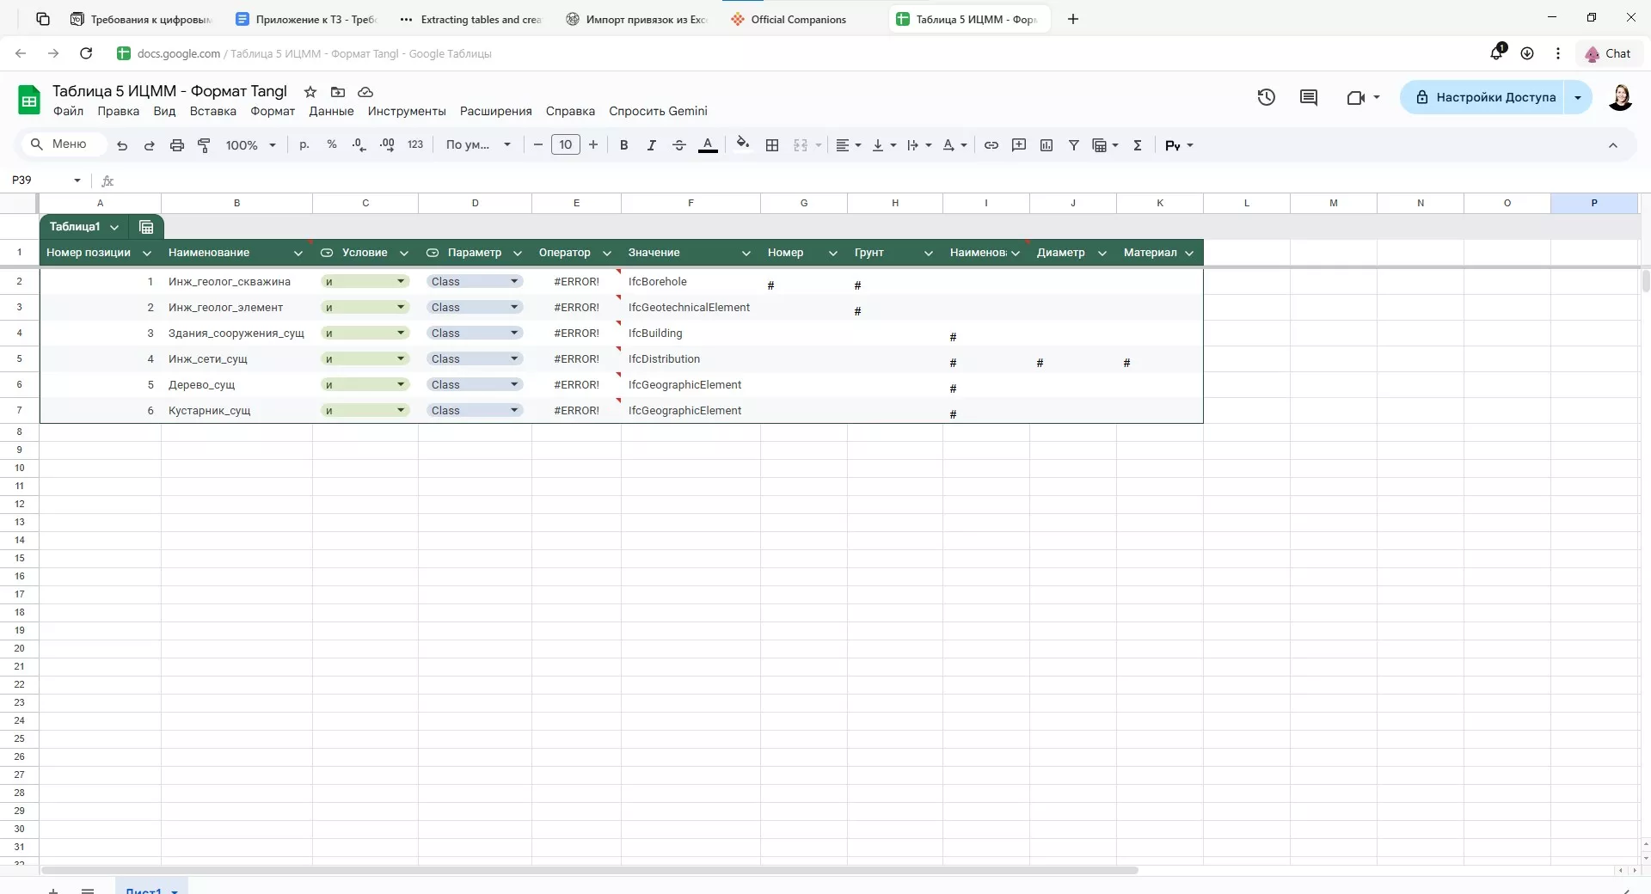This screenshot has height=894, width=1651.
Task: Create a filter with the funnel icon
Action: [x=1074, y=145]
